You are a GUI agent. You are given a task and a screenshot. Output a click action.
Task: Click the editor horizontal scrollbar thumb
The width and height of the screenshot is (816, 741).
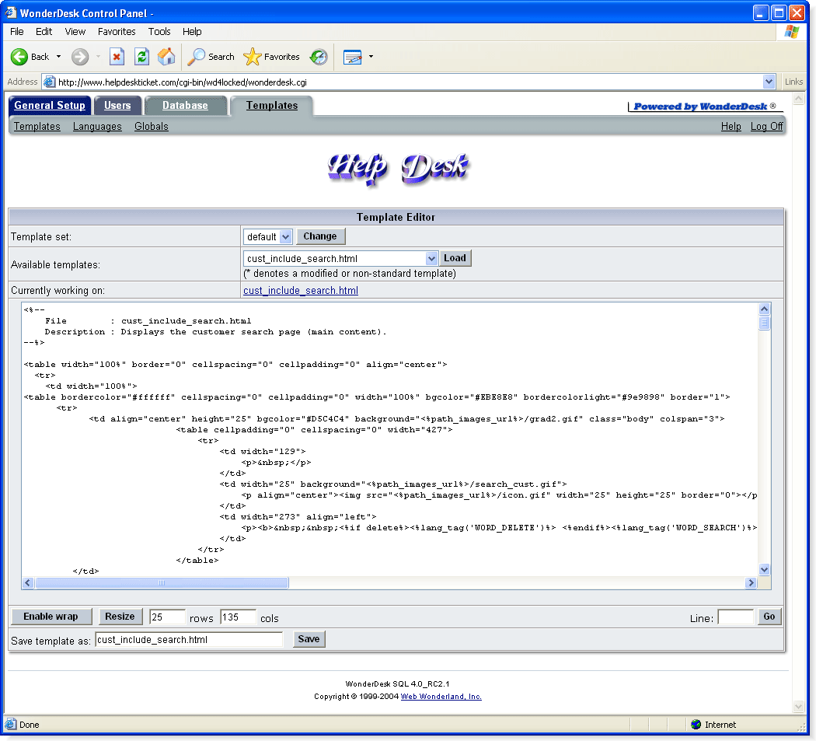[x=162, y=582]
